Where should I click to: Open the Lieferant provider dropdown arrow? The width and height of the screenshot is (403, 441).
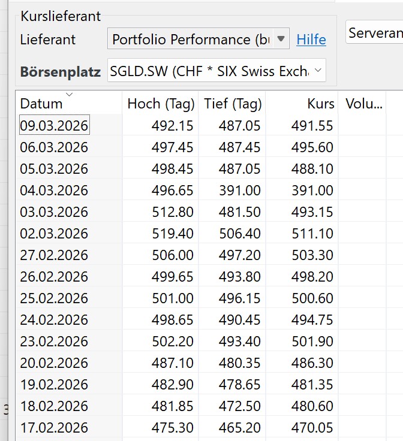[x=281, y=38]
